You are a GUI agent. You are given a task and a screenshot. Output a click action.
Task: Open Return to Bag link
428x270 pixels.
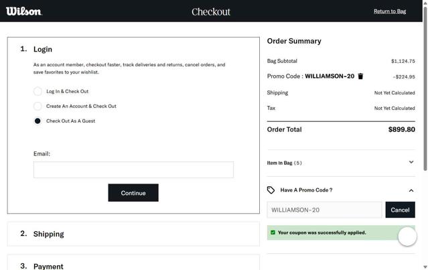pyautogui.click(x=390, y=11)
